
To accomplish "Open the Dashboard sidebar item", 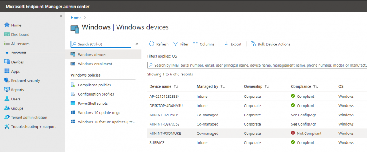I will pos(17,34).
